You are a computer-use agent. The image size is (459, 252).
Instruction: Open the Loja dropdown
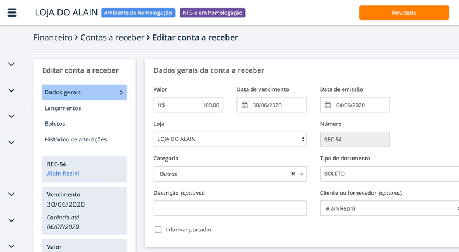(229, 139)
